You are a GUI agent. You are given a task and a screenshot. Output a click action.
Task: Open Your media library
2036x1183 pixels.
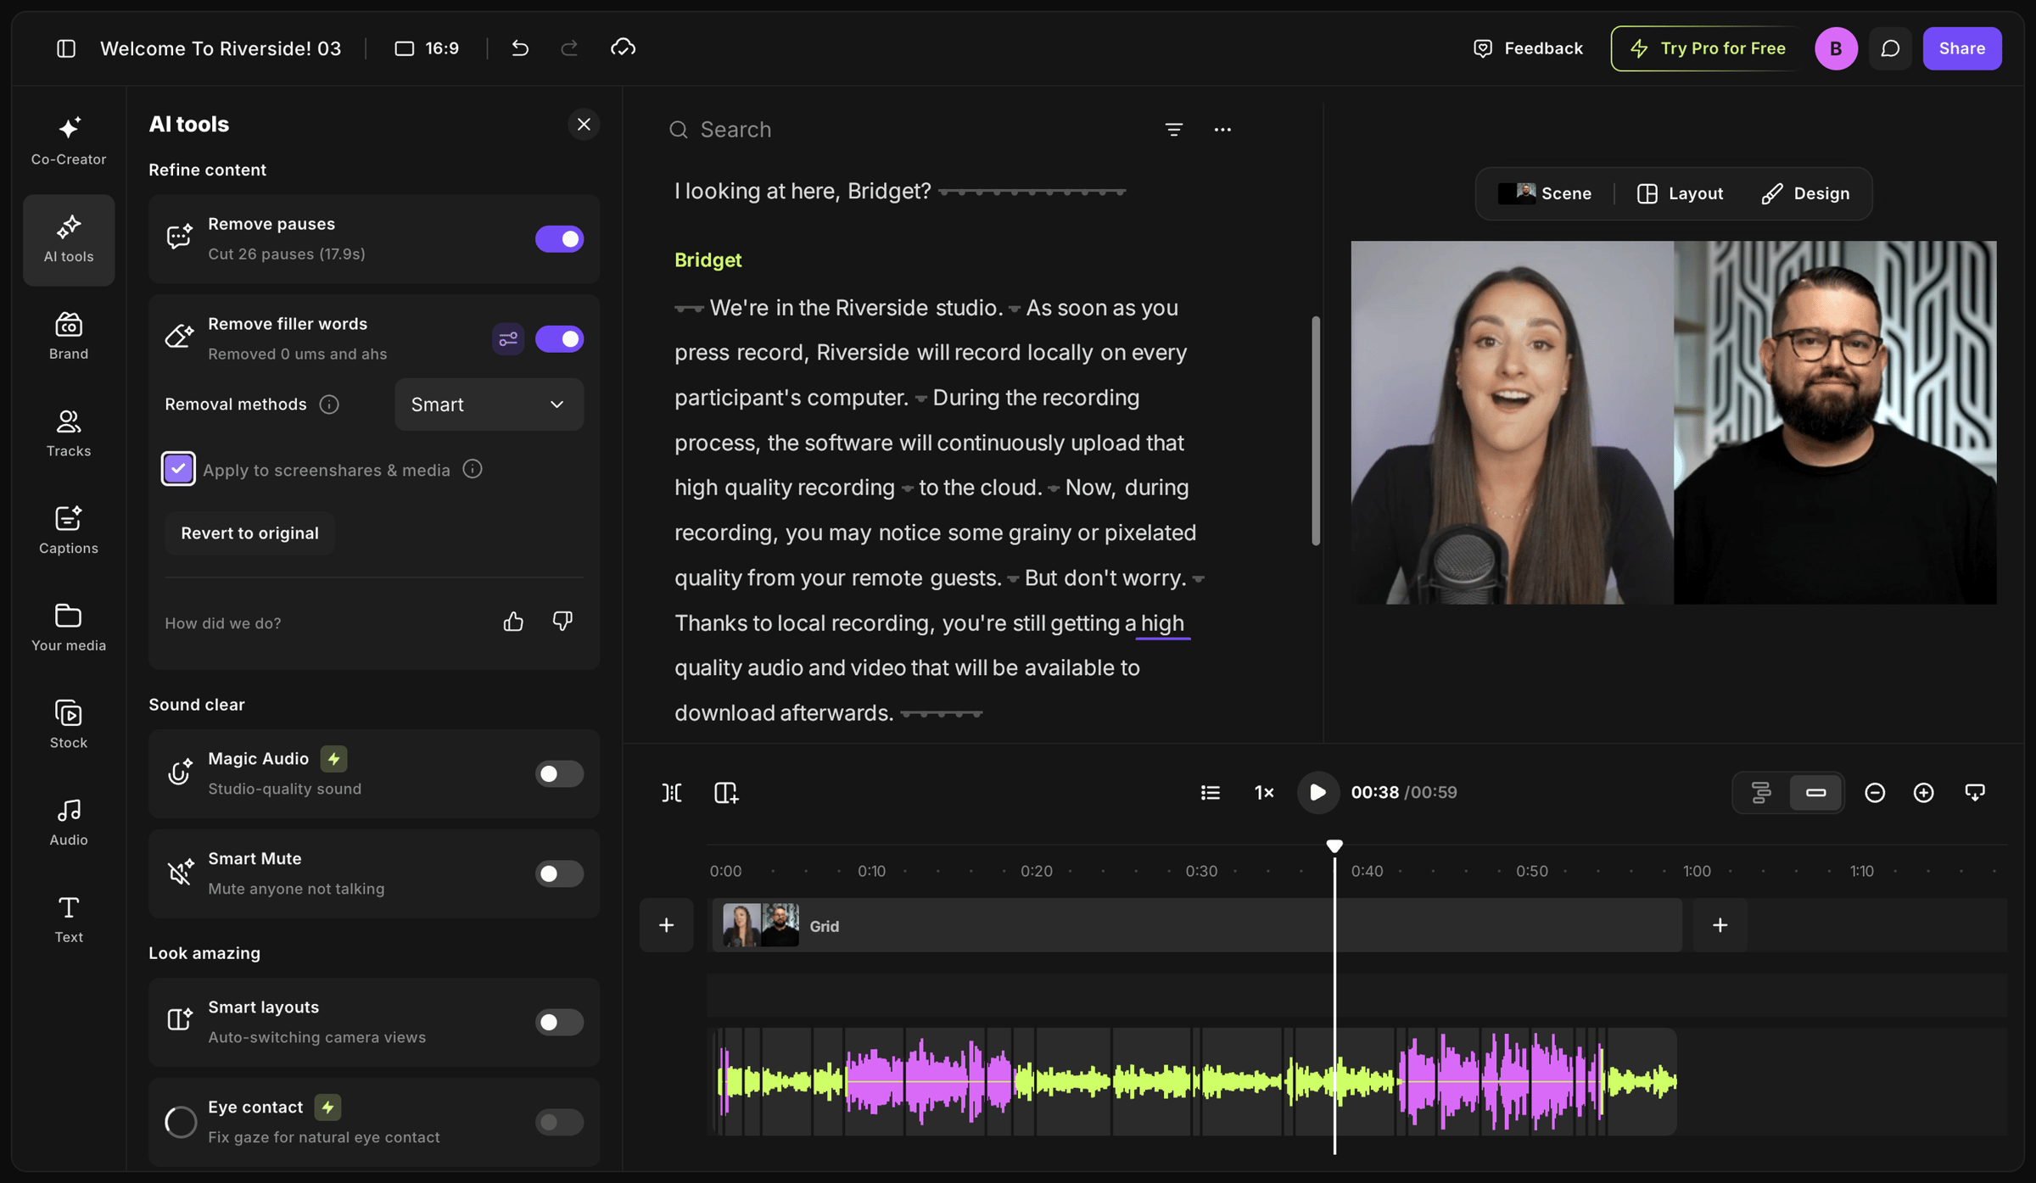tap(69, 628)
